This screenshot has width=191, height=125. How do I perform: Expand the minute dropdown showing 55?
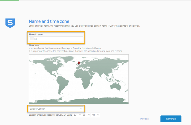point(86,115)
